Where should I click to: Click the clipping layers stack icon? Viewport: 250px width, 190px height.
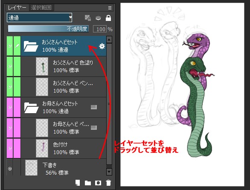(x=98, y=18)
